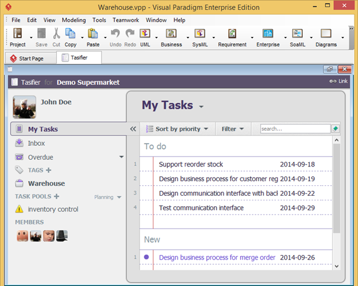Open the File menu
The image size is (358, 286).
[x=16, y=20]
